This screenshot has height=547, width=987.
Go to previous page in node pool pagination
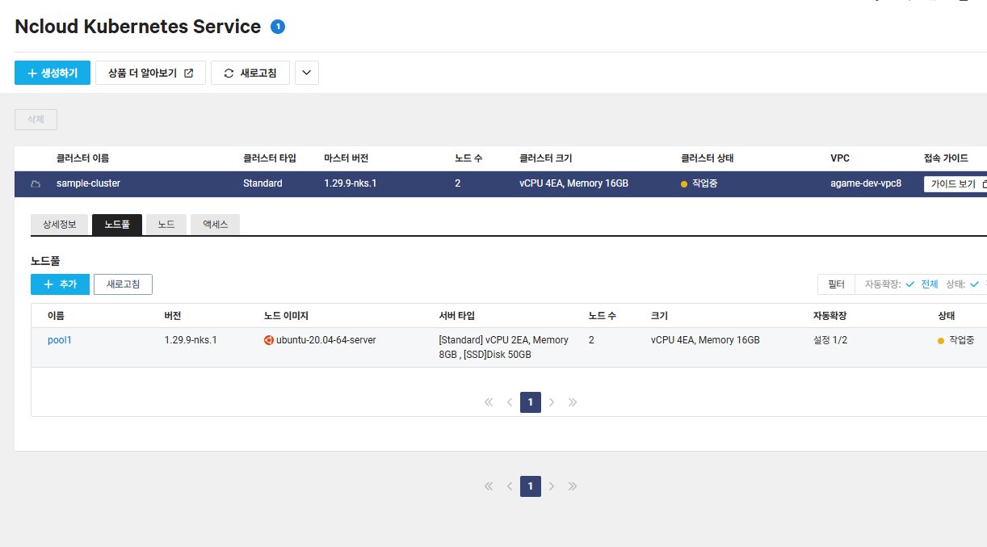[510, 402]
